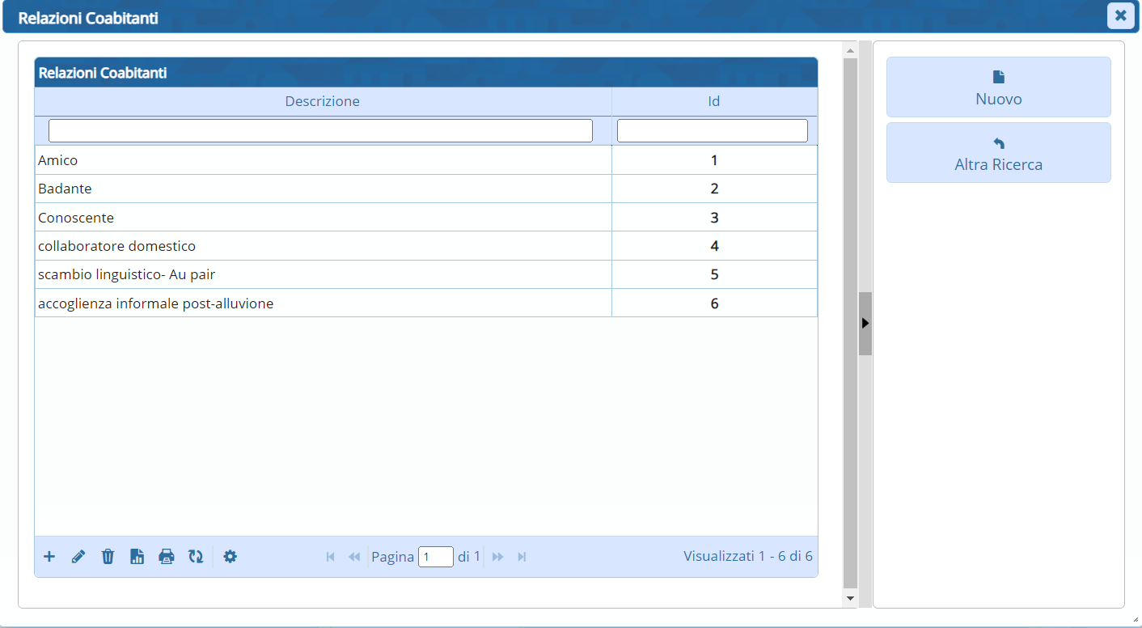Image resolution: width=1142 pixels, height=628 pixels.
Task: Refresh the table with reload icon
Action: pyautogui.click(x=196, y=557)
